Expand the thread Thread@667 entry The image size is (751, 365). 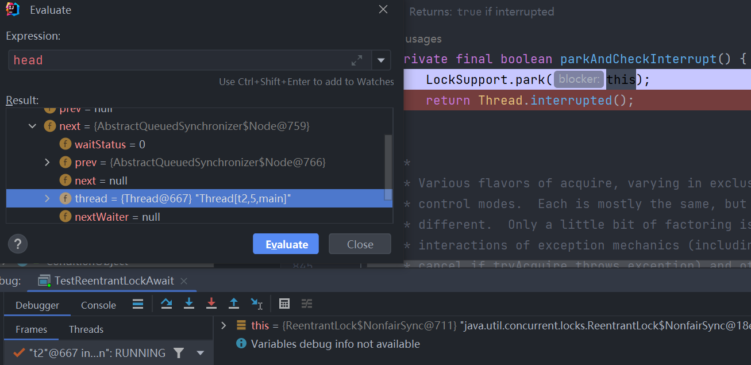click(x=48, y=199)
